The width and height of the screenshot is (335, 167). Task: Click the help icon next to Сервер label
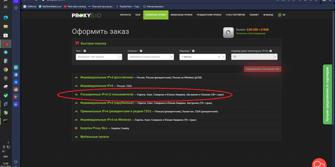[271, 51]
